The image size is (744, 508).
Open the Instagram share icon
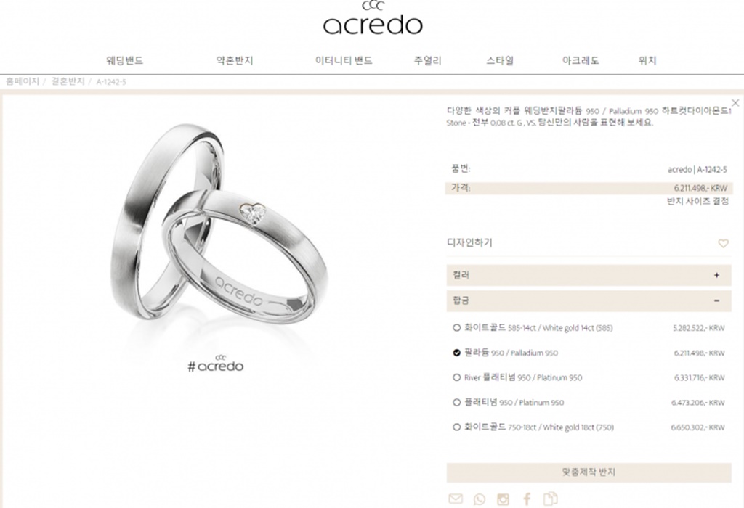click(x=503, y=499)
